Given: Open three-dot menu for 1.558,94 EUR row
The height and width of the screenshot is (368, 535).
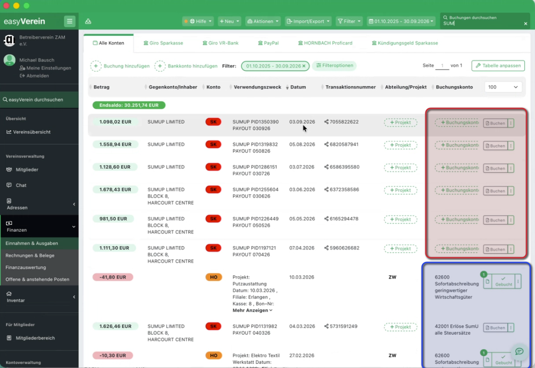Looking at the screenshot, I should (x=511, y=146).
